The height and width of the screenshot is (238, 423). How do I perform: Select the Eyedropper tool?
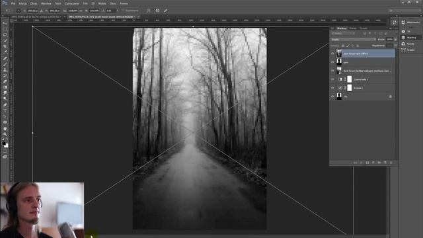[x=5, y=52]
